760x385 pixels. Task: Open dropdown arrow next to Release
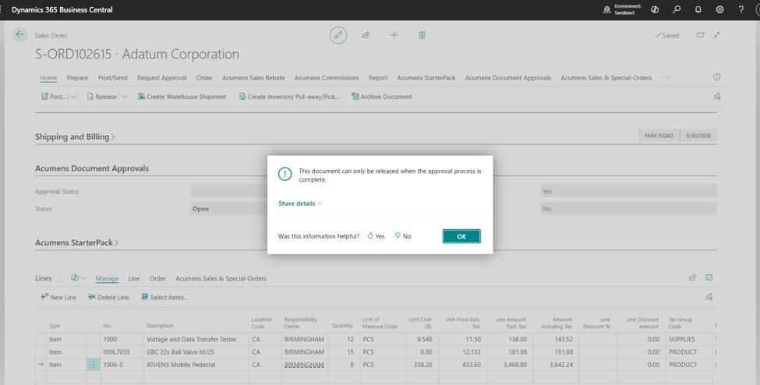coord(124,97)
